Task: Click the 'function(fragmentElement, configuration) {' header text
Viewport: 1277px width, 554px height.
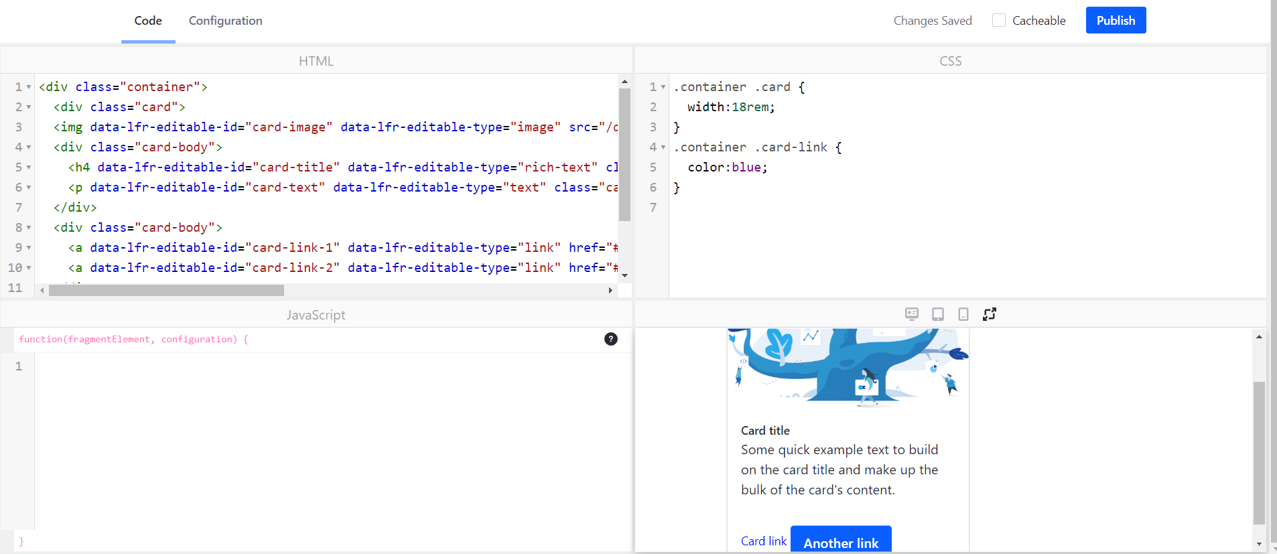Action: [x=134, y=340]
